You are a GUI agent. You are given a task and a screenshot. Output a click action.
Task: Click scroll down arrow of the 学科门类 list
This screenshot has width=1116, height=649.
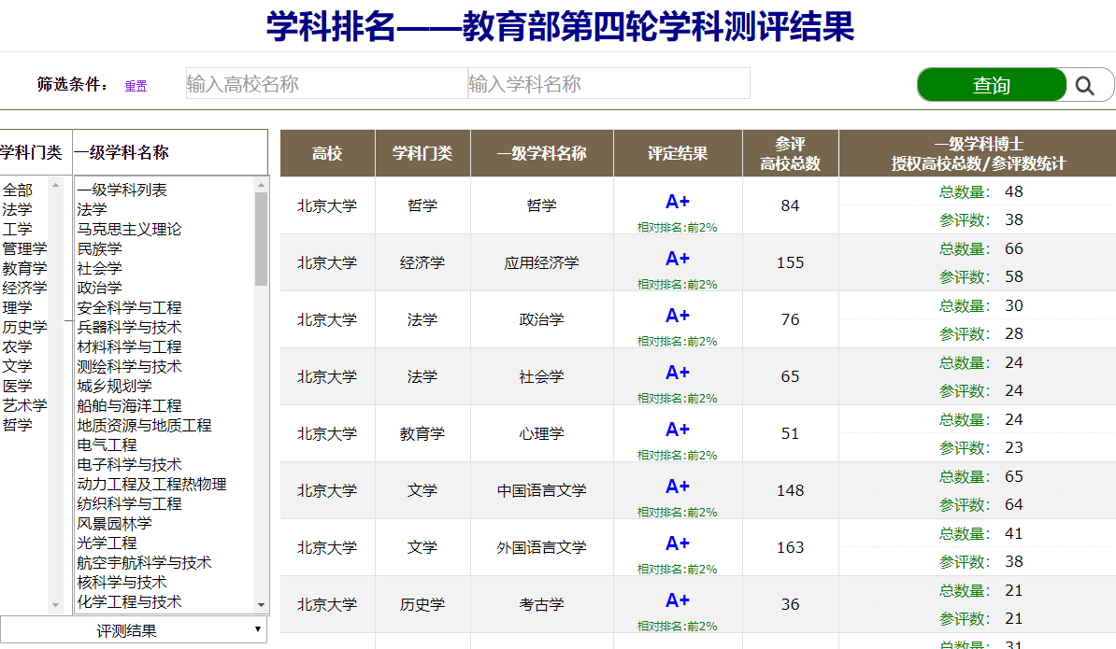tap(56, 605)
